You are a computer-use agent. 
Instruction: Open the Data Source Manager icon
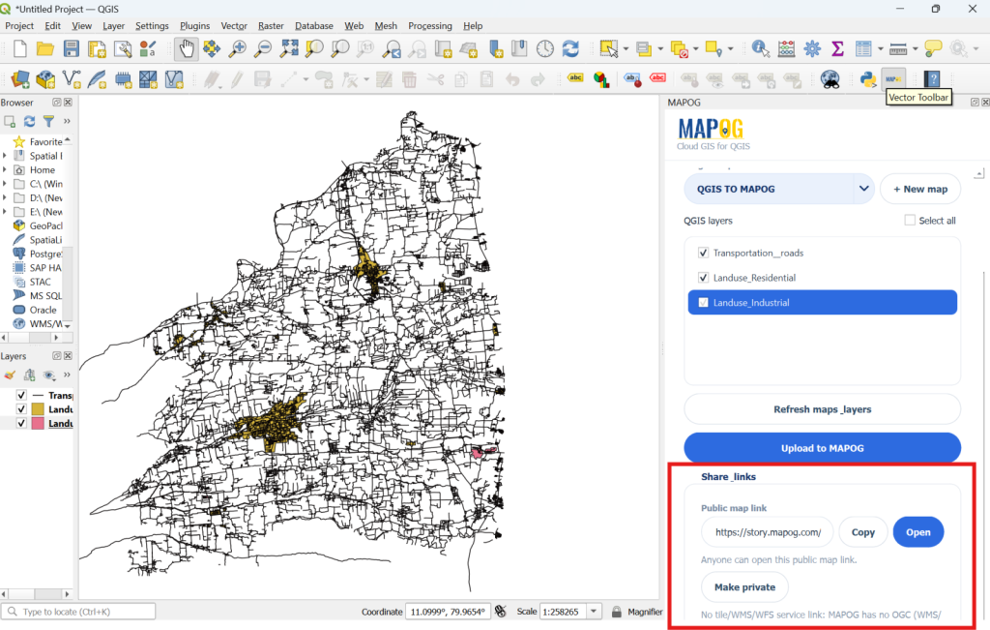coord(20,79)
